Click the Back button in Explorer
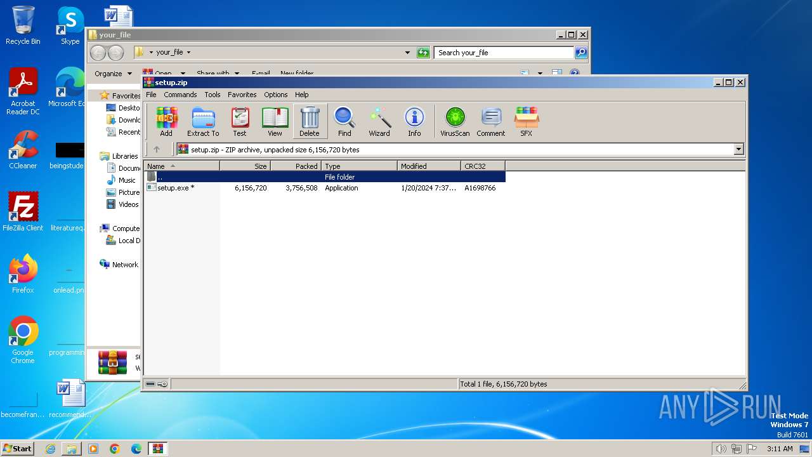This screenshot has height=457, width=812. [98, 53]
